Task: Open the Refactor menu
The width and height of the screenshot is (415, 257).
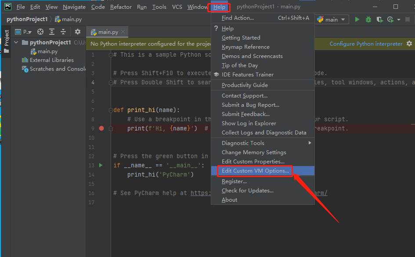Action: 121,7
